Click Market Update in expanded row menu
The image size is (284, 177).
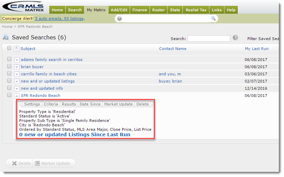[118, 104]
